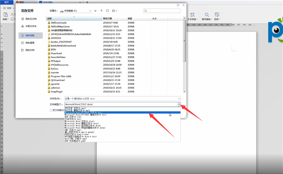Screen dimensions: 283x174
Task: Click the BaiduNetdiskDownload folder icon
Action: point(49,46)
